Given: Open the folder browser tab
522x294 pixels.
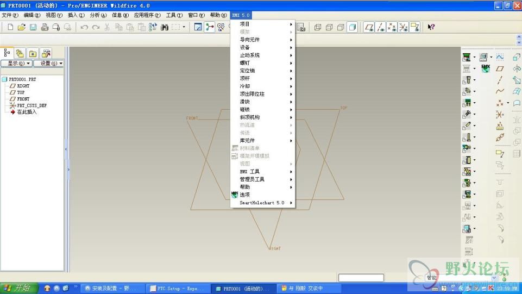Looking at the screenshot, I should click(x=20, y=53).
